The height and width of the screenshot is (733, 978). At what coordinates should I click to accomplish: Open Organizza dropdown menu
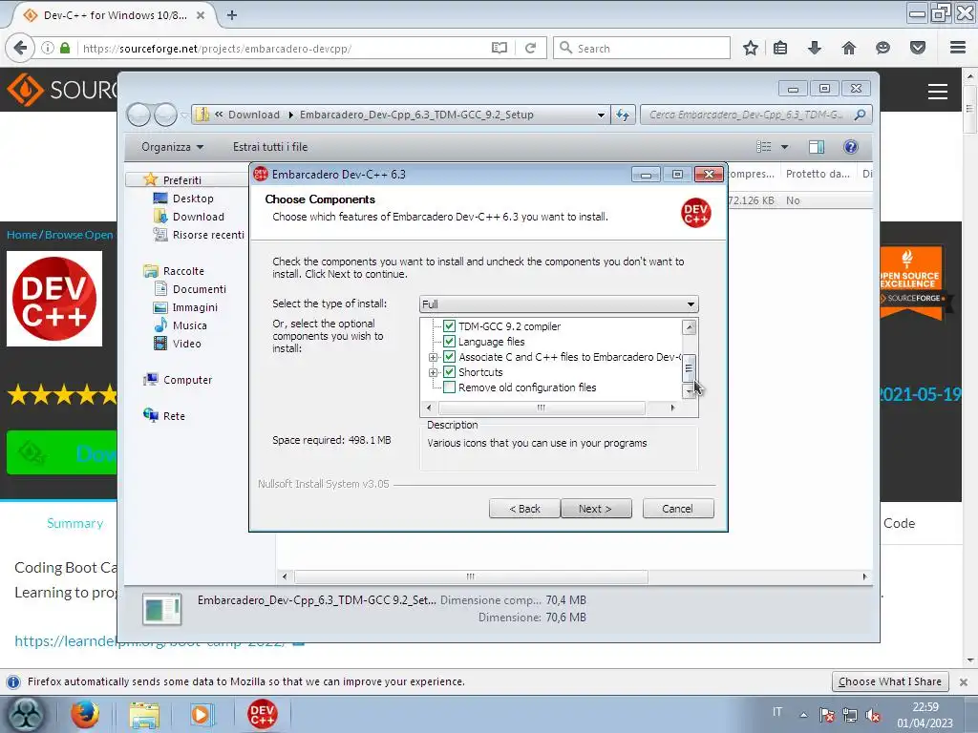(x=172, y=147)
